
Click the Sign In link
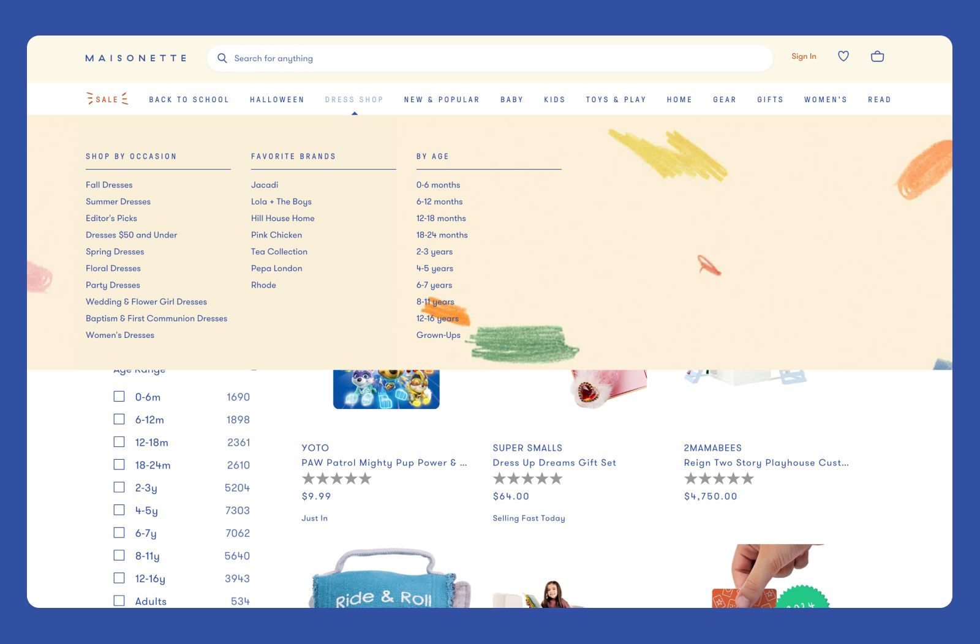[804, 56]
